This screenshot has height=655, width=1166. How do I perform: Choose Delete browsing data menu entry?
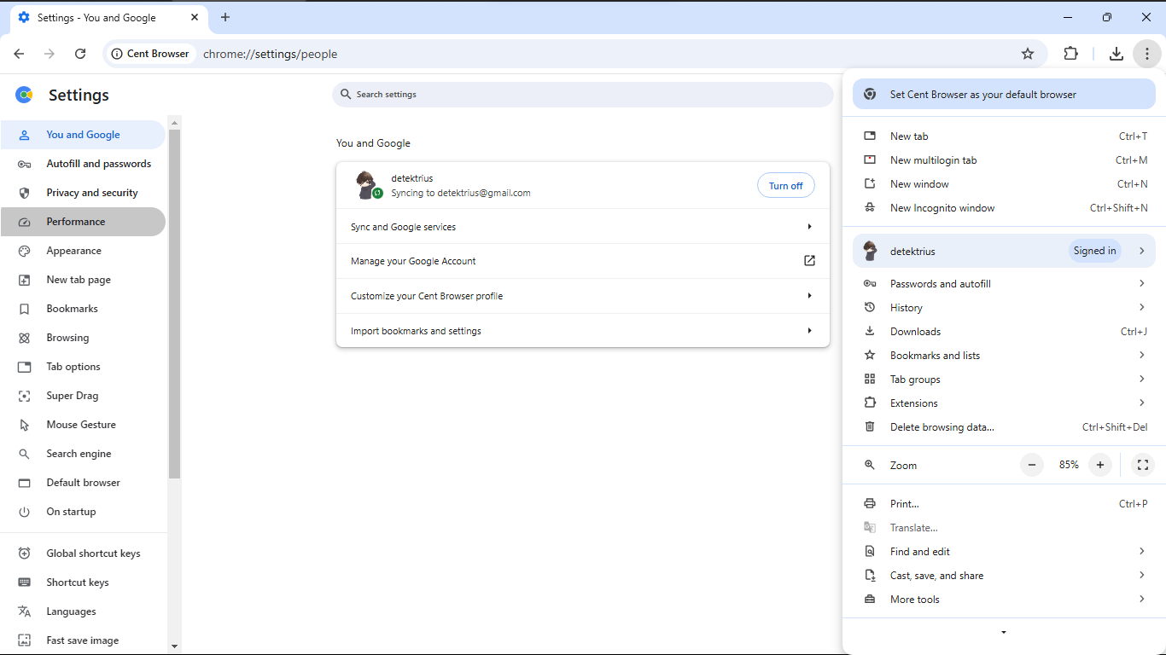(x=942, y=427)
